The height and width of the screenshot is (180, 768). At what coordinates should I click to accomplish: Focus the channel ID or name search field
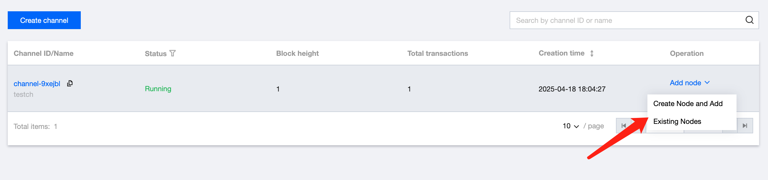pos(626,20)
